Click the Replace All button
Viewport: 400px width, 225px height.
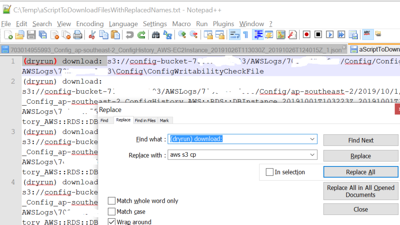point(361,172)
